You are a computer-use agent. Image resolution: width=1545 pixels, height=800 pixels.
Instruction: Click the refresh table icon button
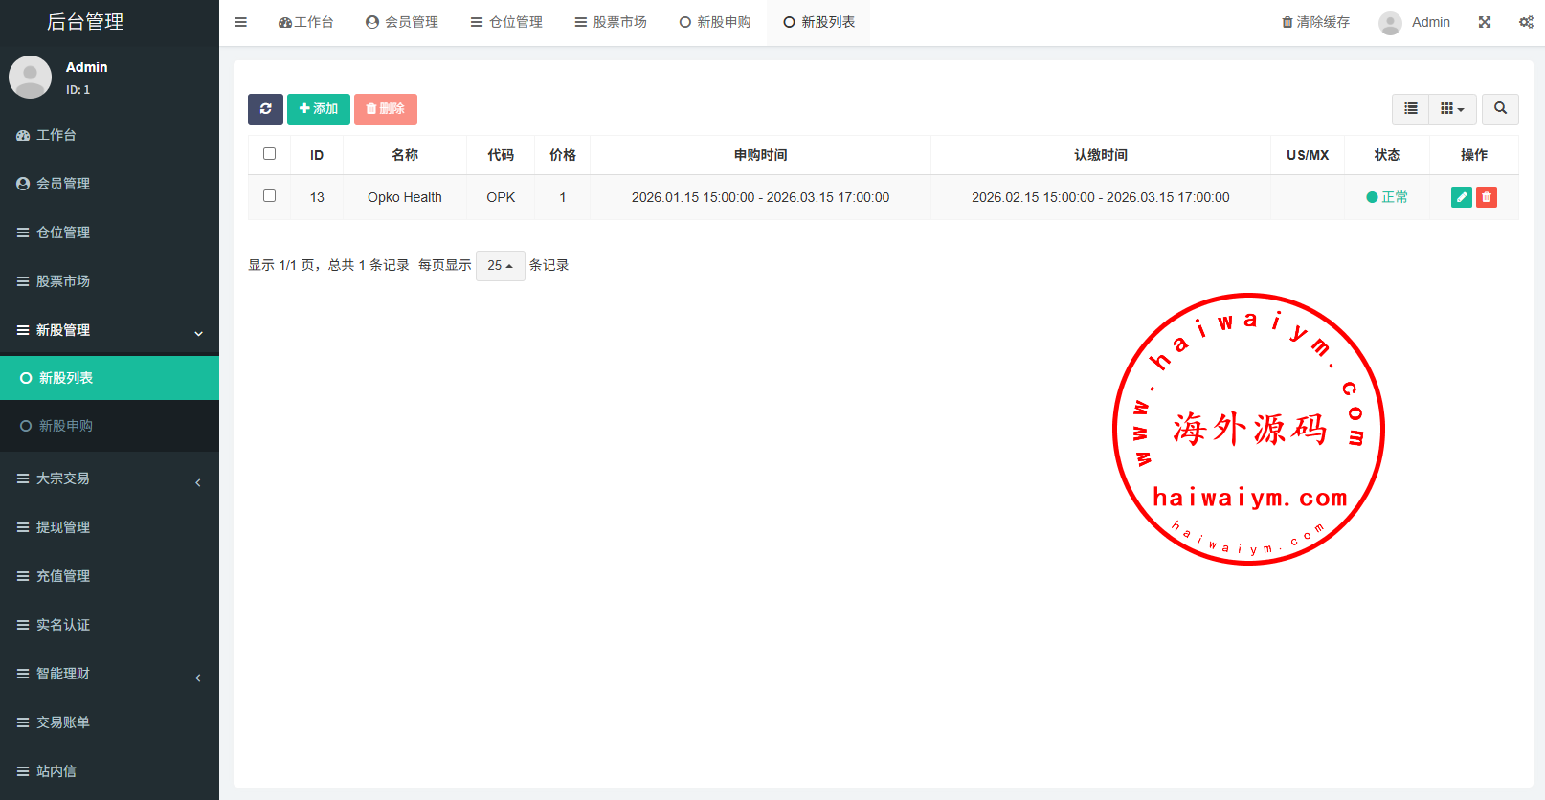coord(265,109)
